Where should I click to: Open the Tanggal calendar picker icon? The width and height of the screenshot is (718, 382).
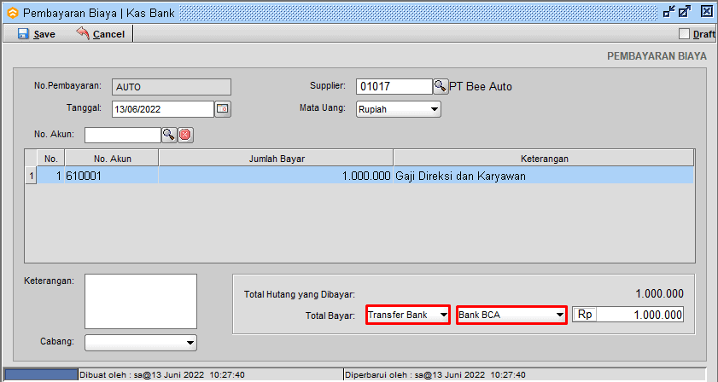coord(223,109)
